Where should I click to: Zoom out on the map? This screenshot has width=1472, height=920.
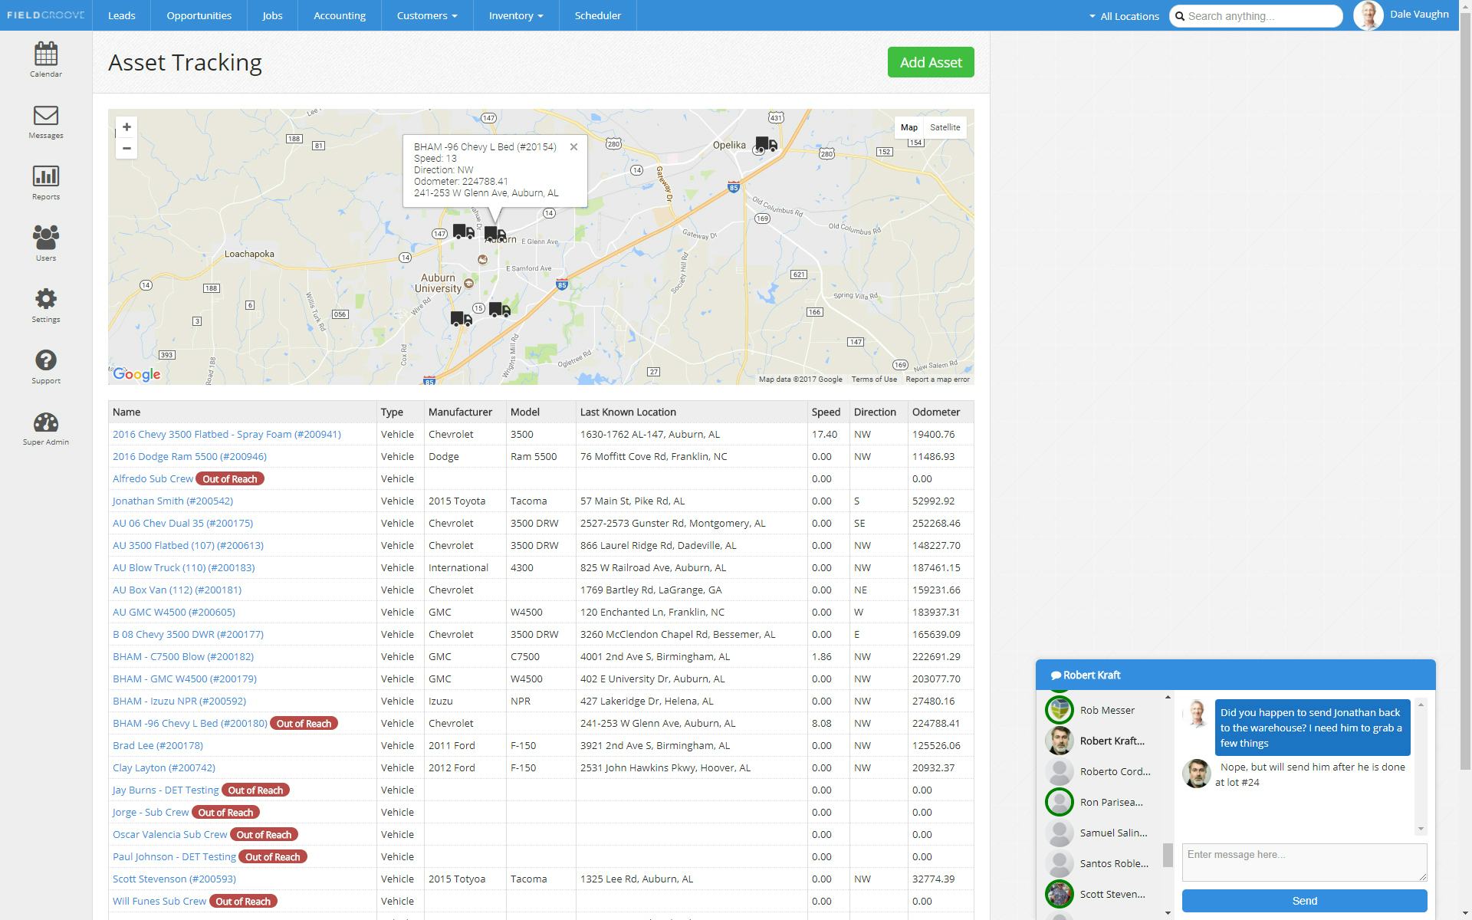(x=127, y=148)
